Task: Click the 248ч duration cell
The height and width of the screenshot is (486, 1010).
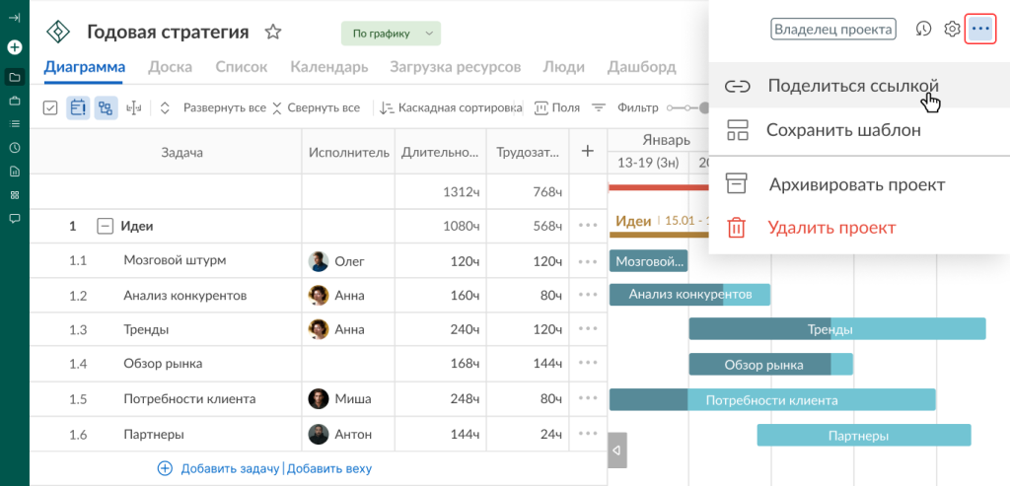Action: 441,399
